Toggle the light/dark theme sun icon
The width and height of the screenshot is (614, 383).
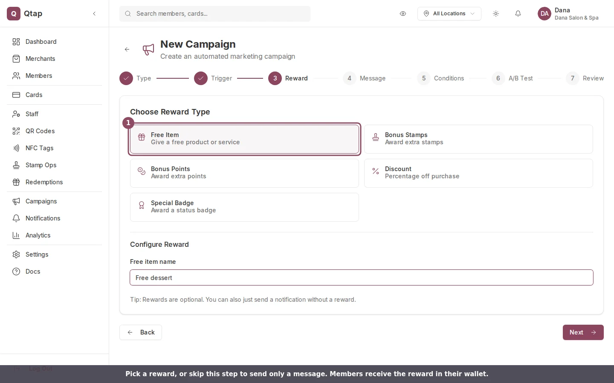(496, 14)
